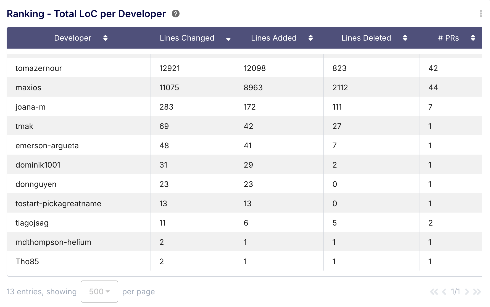The image size is (490, 307).
Task: Click the Lines Added header label
Action: click(x=273, y=38)
